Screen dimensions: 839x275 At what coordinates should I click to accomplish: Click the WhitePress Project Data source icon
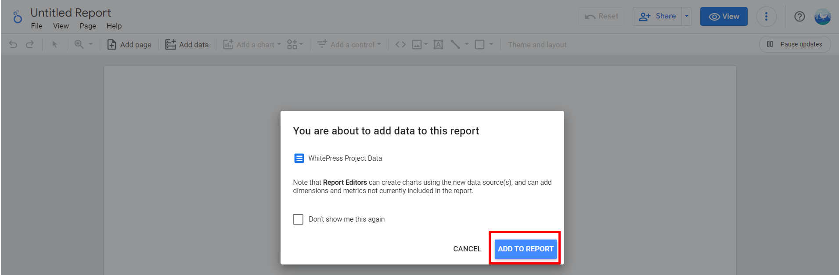point(299,158)
